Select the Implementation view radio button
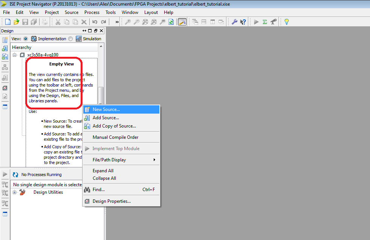This screenshot has width=370, height=240. pos(26,39)
